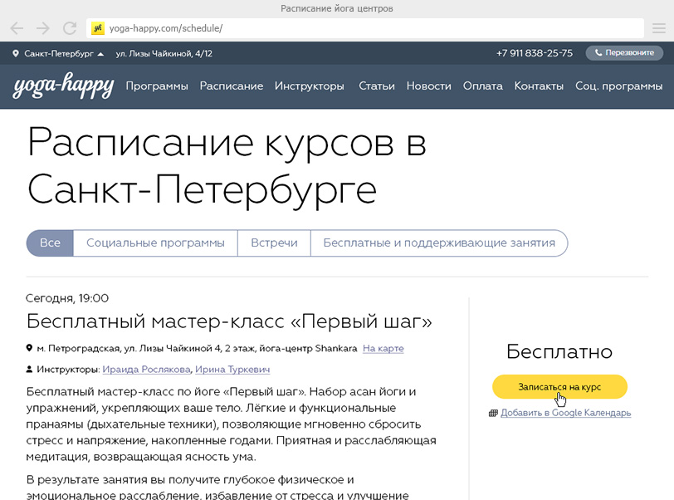Viewport: 674px width, 500px height.
Task: Click the yoga-happy logo
Action: [x=63, y=86]
